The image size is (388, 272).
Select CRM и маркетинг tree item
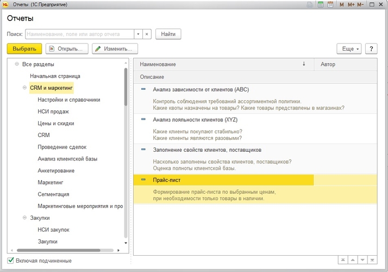(x=51, y=88)
